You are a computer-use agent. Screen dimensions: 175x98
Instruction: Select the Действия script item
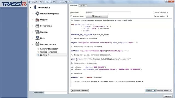[x=45, y=55]
